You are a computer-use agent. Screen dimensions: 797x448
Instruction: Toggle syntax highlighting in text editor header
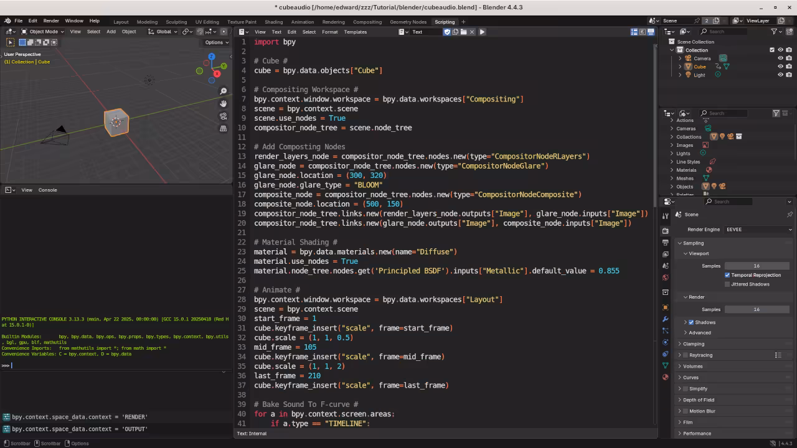tap(651, 32)
